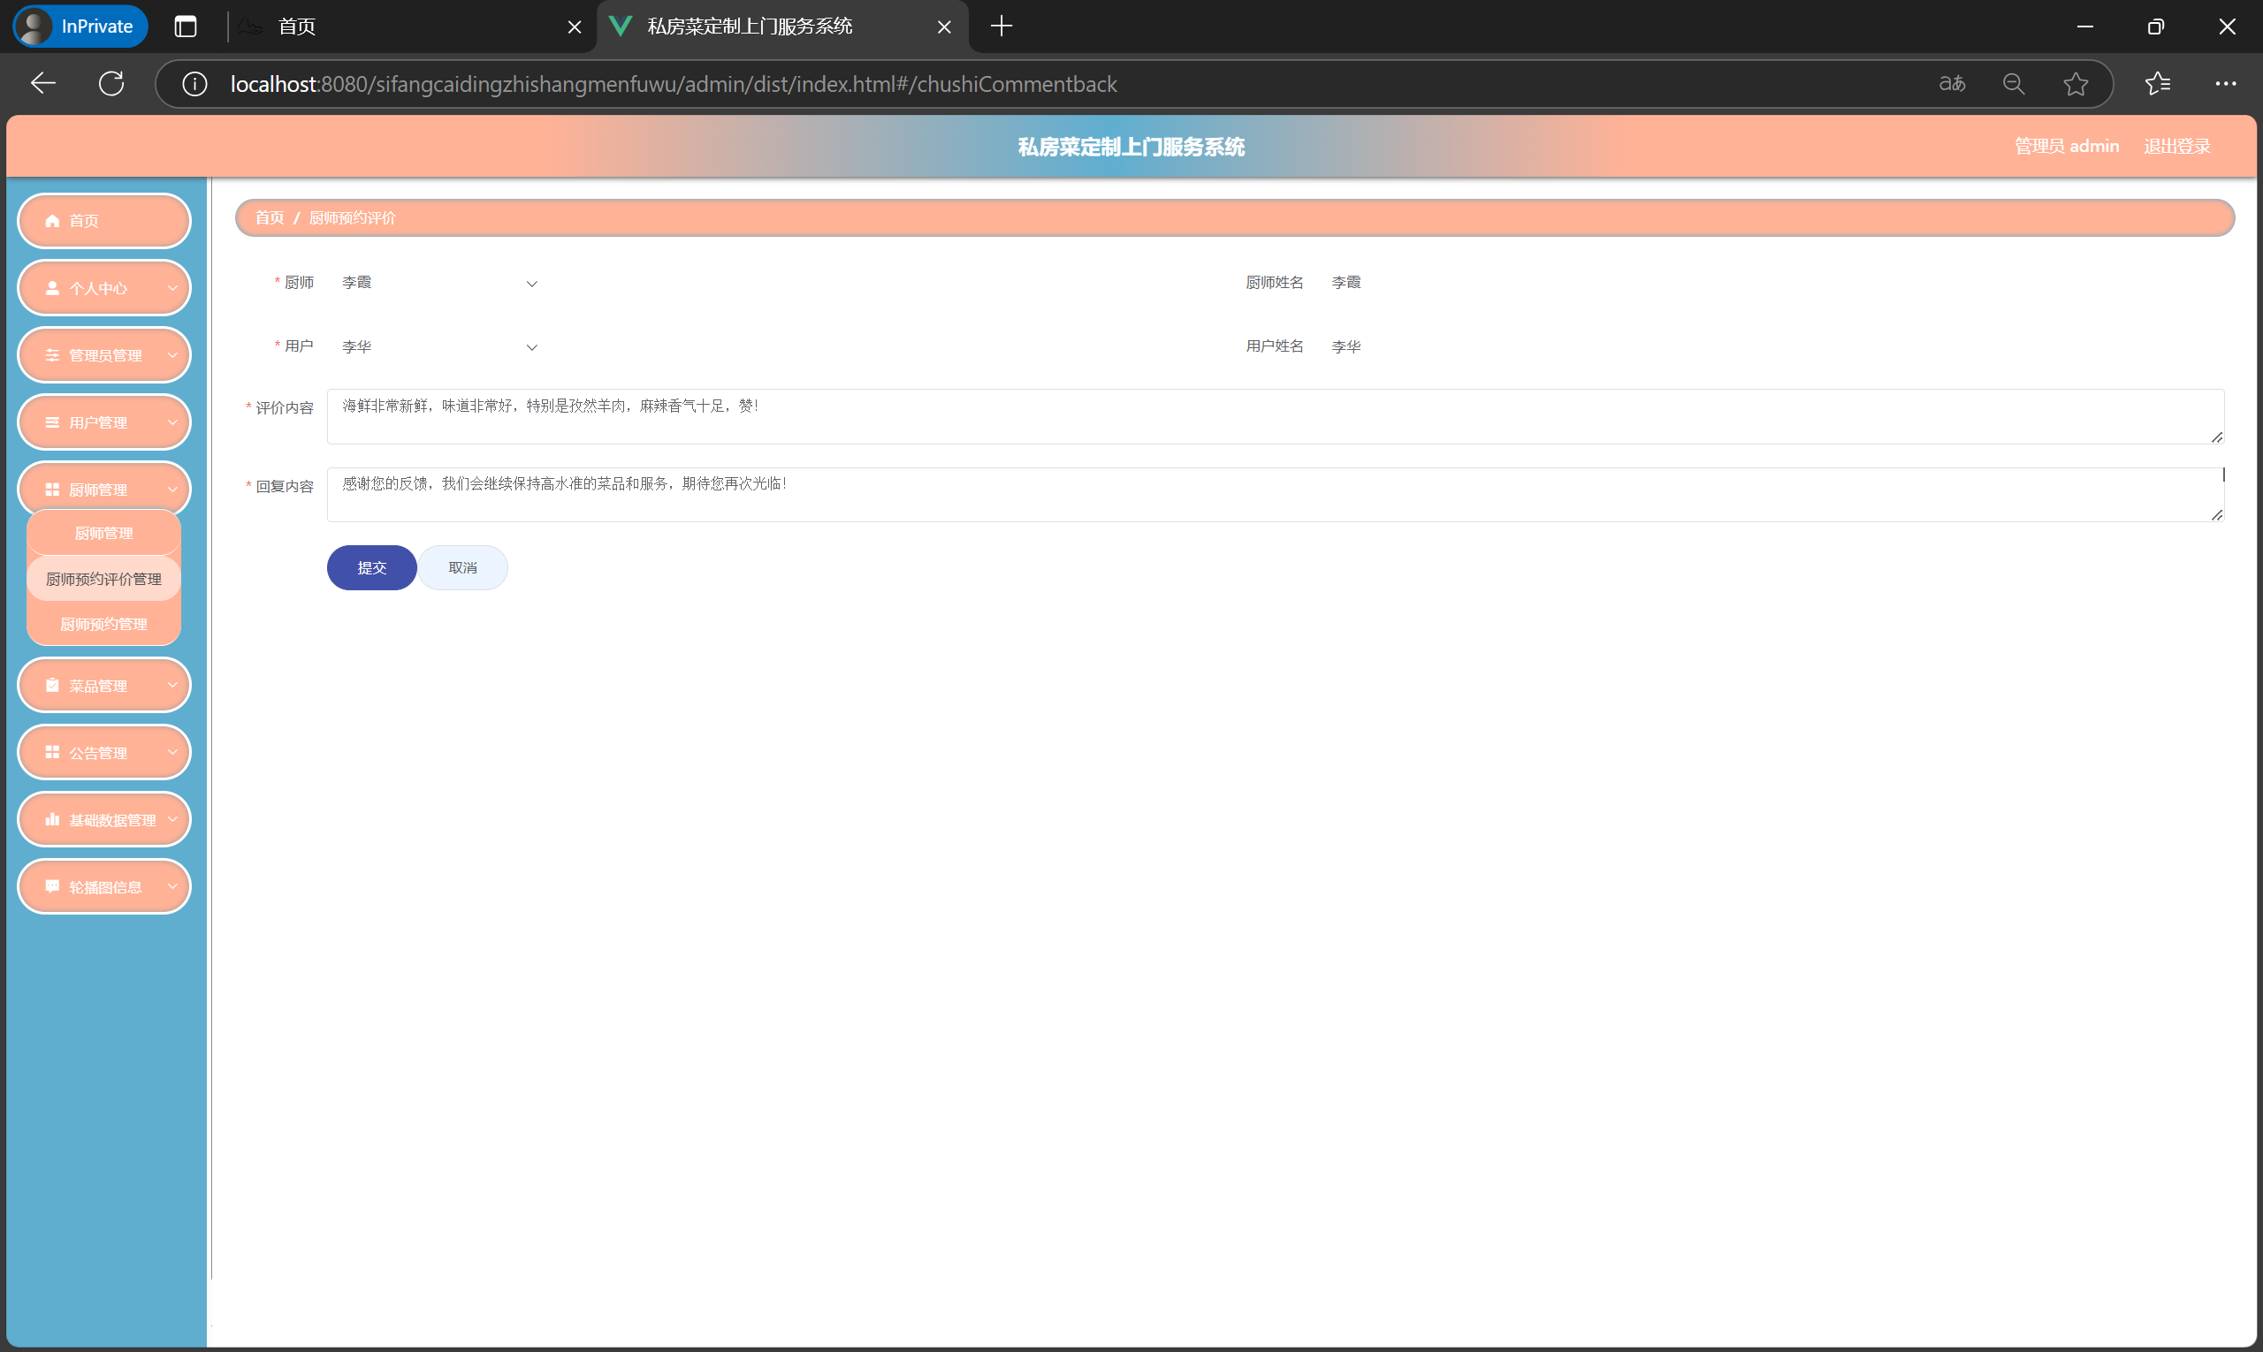Viewport: 2263px width, 1352px height.
Task: Click into the 评价内容 text area
Action: [1275, 416]
